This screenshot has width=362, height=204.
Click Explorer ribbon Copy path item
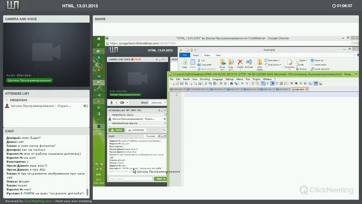[x=205, y=65]
